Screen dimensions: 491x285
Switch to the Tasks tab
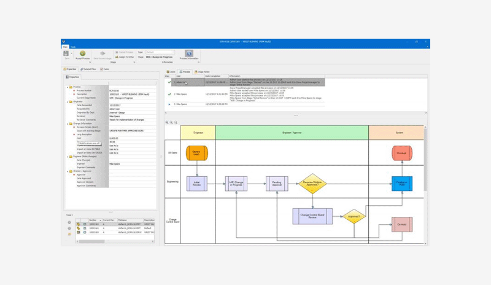click(x=105, y=69)
